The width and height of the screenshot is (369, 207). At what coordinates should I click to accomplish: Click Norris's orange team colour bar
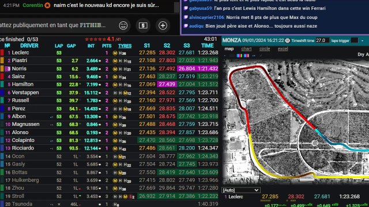[x=2, y=68]
